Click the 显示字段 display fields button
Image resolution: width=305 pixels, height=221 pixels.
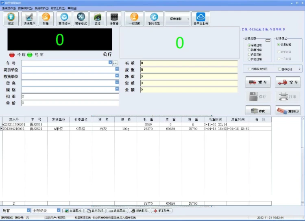(95, 211)
